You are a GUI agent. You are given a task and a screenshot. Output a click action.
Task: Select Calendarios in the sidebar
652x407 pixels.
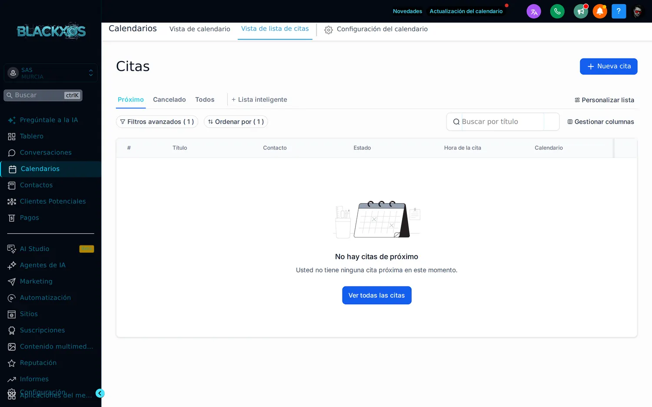[x=50, y=169]
